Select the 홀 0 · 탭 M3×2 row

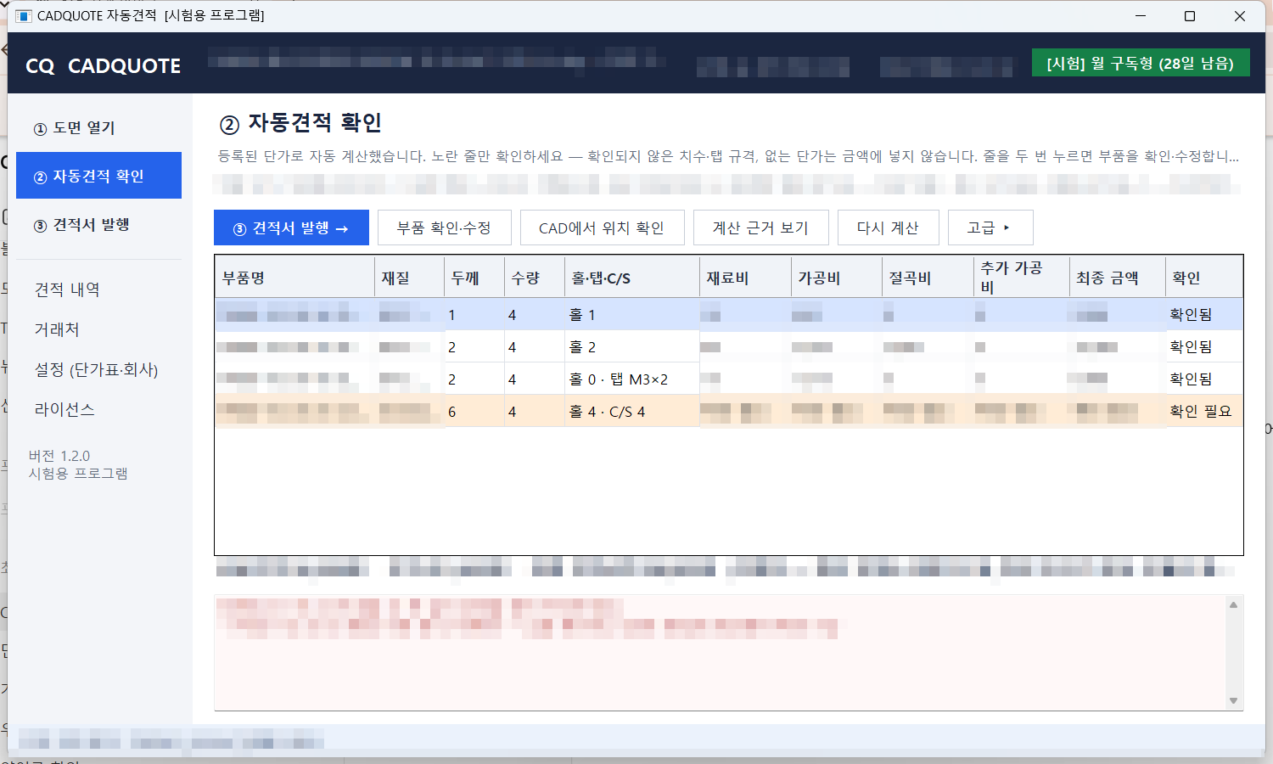point(729,379)
